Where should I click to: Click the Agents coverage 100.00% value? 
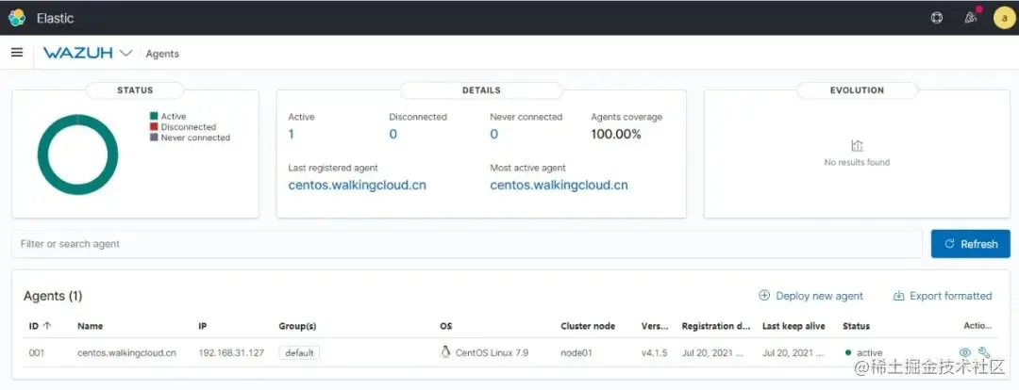(x=616, y=135)
